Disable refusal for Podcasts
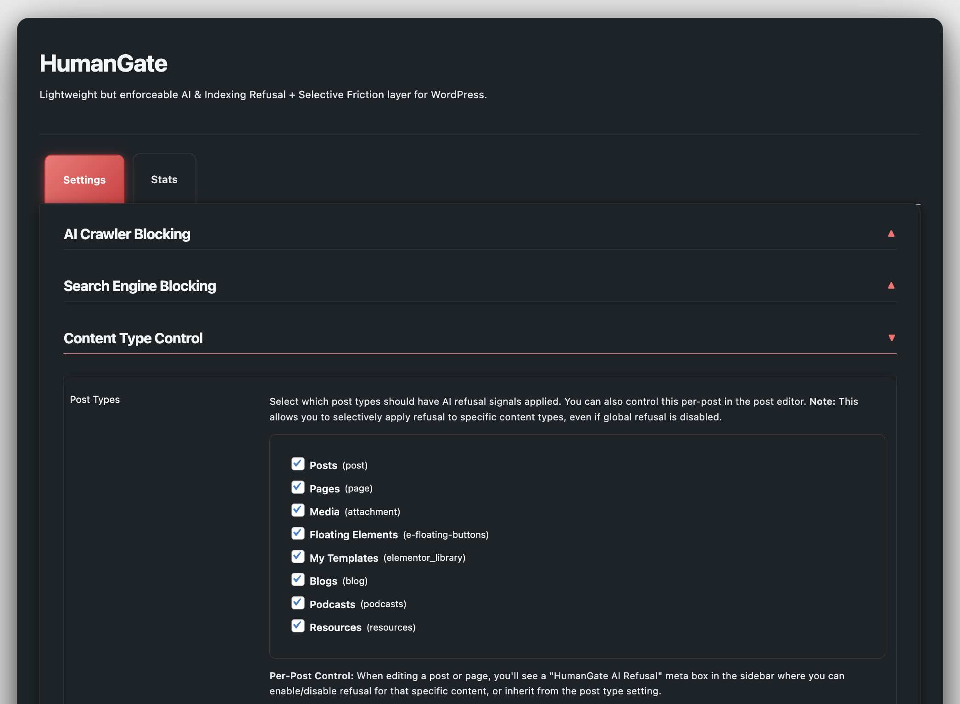The width and height of the screenshot is (960, 704). coord(298,603)
